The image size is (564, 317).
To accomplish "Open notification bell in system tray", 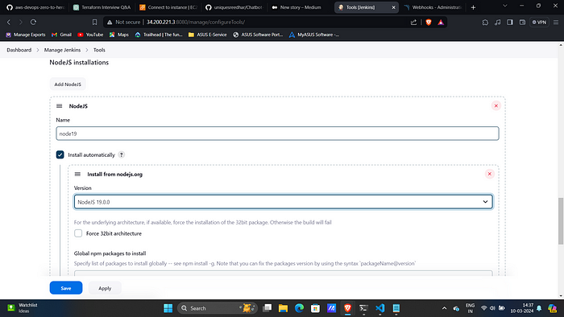I will tap(539, 308).
